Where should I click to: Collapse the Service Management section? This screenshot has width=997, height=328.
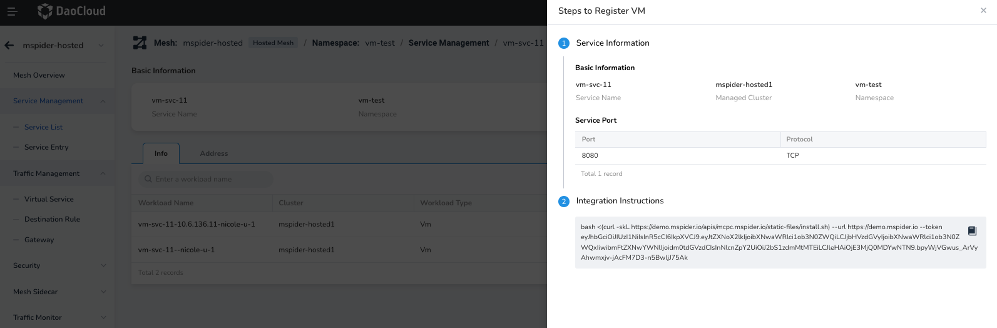pos(103,101)
